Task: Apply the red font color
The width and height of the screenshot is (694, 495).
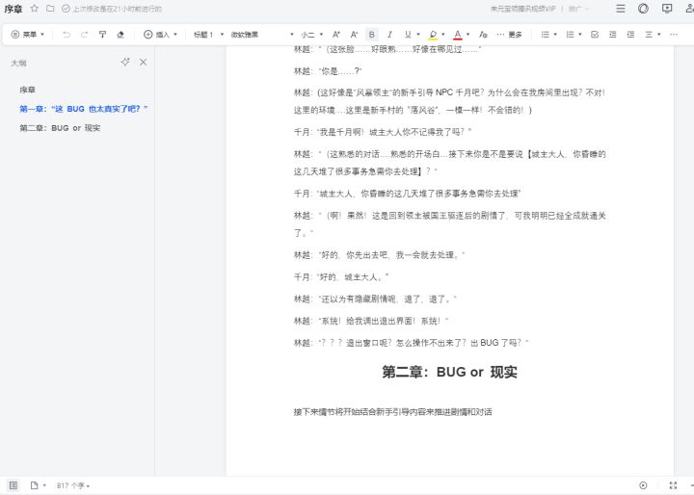Action: [x=456, y=35]
